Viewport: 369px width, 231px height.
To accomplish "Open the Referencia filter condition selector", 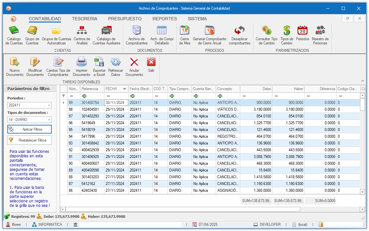I will click(84, 96).
